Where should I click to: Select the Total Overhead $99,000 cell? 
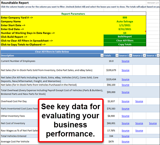111,92
